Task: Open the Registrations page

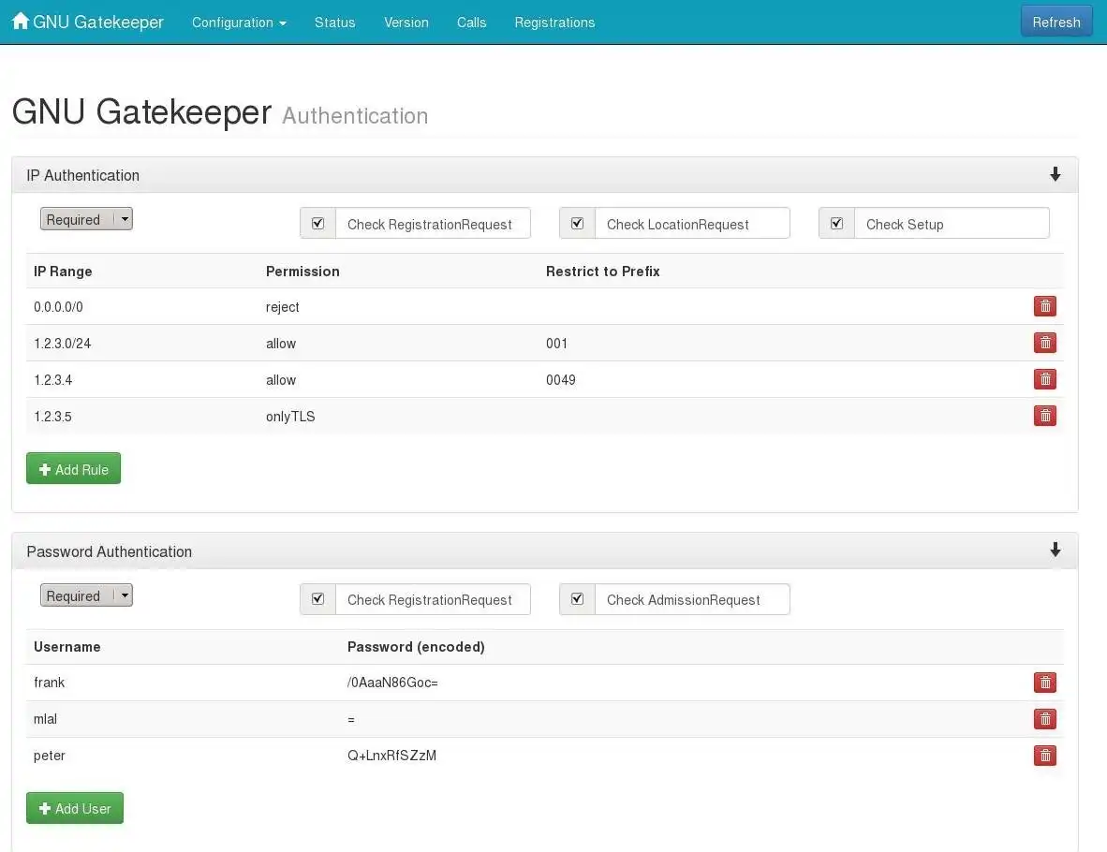Action: [x=554, y=22]
